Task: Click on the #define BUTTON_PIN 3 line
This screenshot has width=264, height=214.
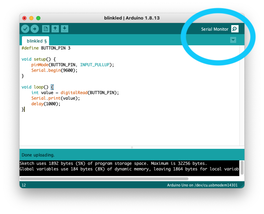Action: (x=46, y=48)
